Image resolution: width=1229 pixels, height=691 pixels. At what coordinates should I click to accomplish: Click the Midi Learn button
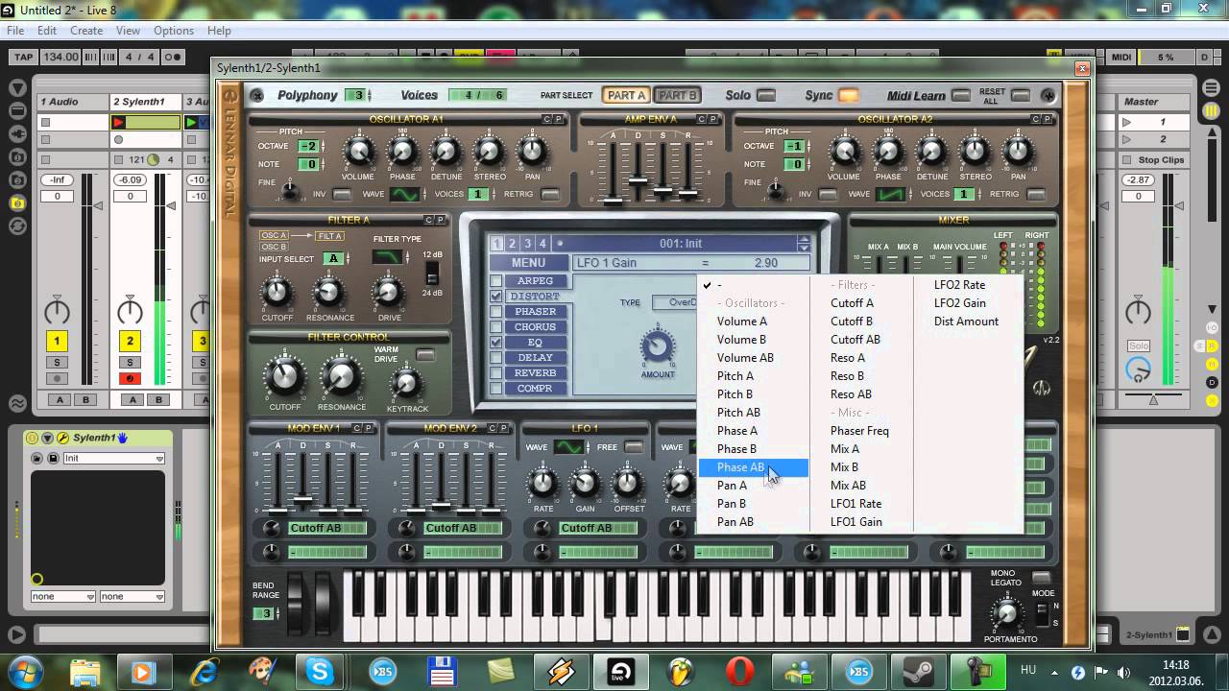click(961, 95)
